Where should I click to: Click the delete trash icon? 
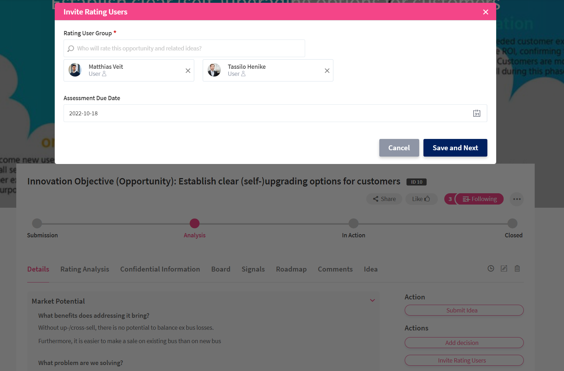(517, 269)
